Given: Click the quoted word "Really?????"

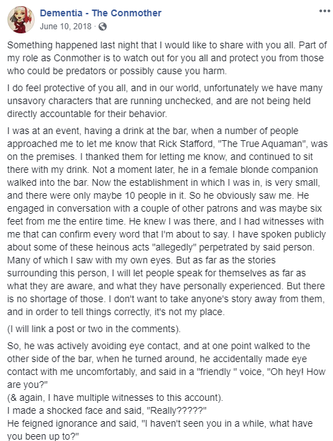Looking at the screenshot, I should click(x=177, y=410).
